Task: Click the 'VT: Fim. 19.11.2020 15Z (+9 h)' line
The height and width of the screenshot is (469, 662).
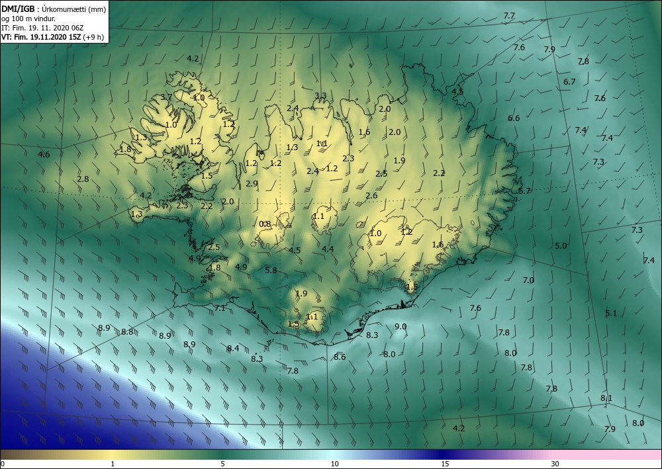Action: [52, 37]
